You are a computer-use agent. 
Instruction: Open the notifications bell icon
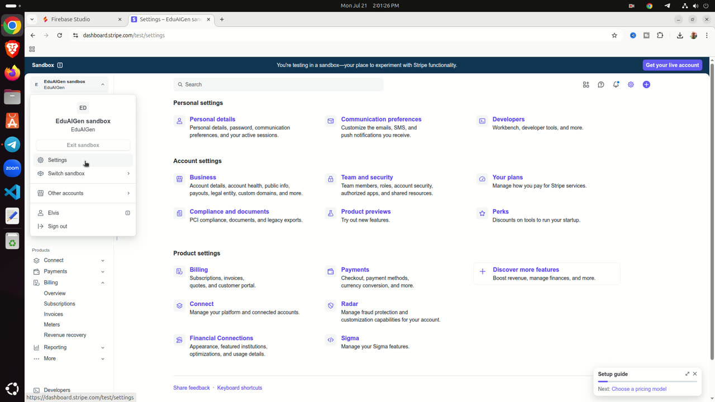tap(616, 85)
